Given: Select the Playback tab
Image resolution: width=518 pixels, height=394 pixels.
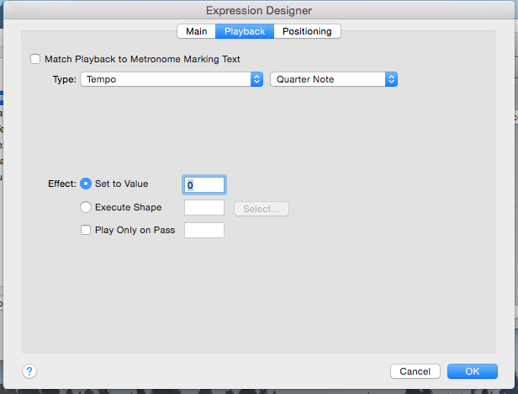Looking at the screenshot, I should (x=245, y=31).
